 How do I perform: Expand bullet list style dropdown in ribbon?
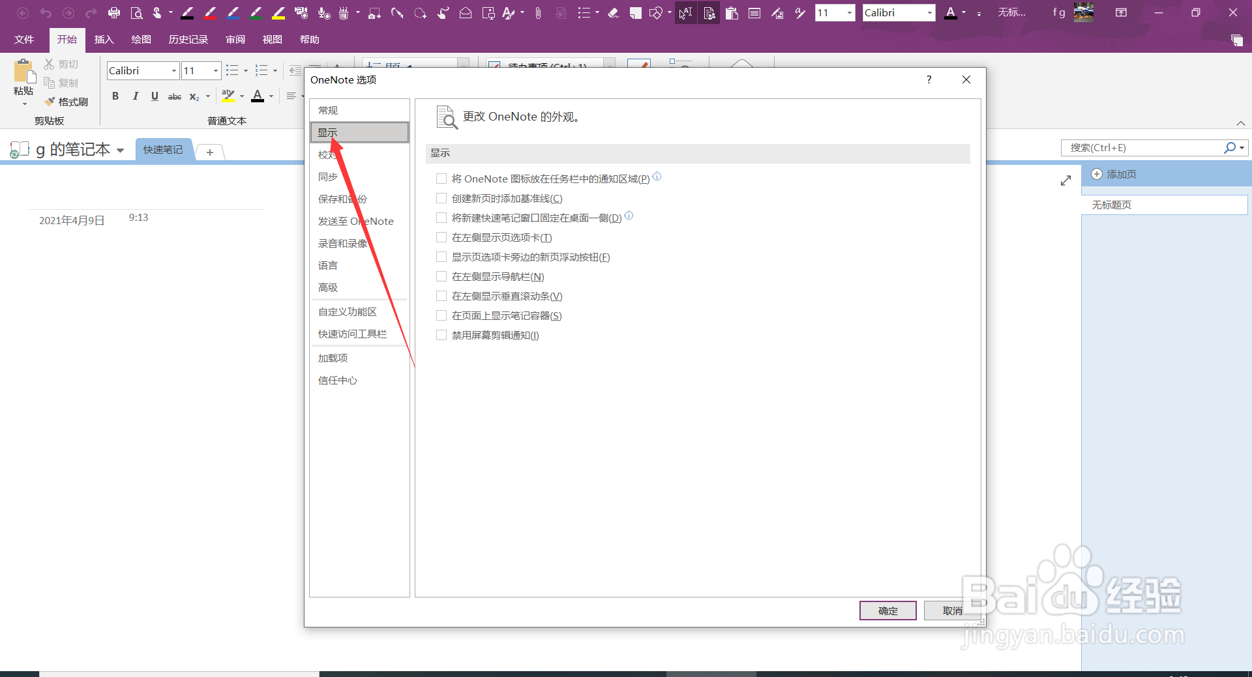click(x=246, y=70)
